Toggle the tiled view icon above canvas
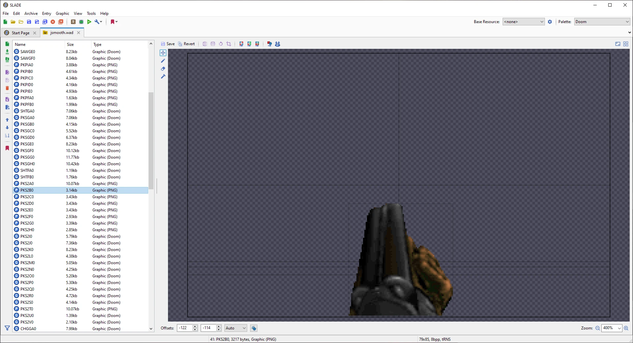The image size is (633, 343). point(626,44)
